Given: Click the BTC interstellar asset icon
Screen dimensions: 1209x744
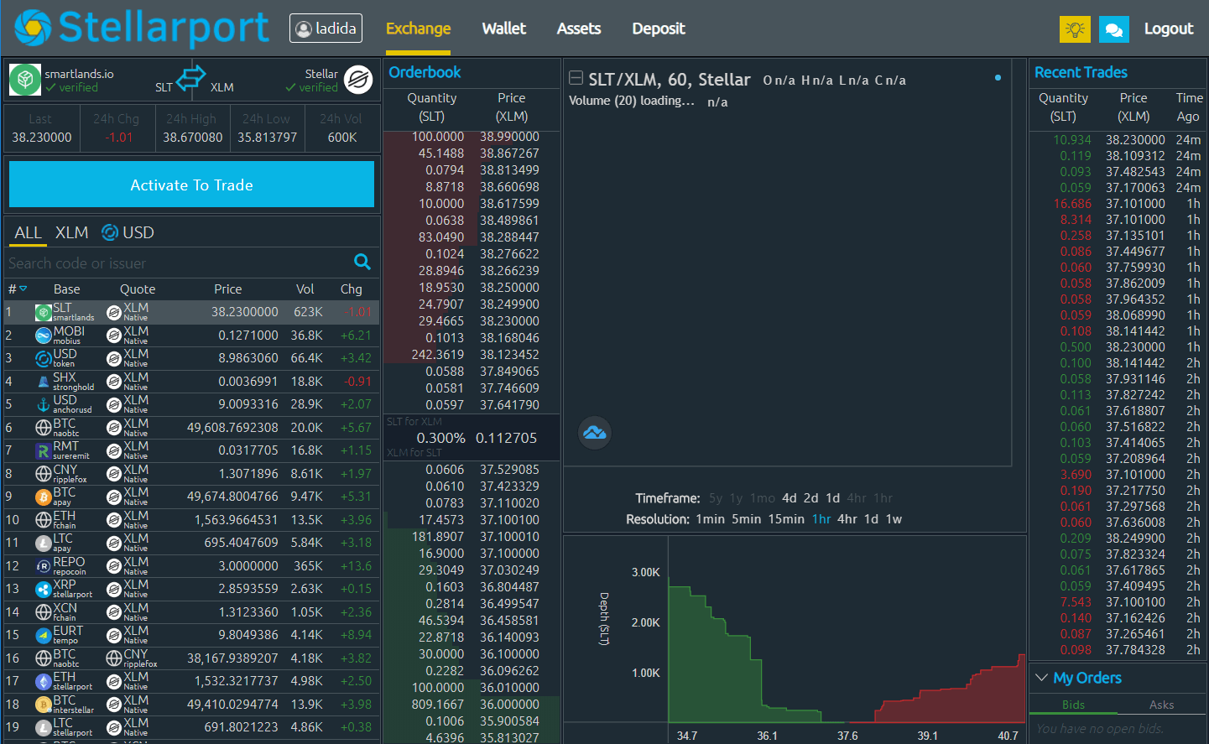Looking at the screenshot, I should tap(44, 705).
